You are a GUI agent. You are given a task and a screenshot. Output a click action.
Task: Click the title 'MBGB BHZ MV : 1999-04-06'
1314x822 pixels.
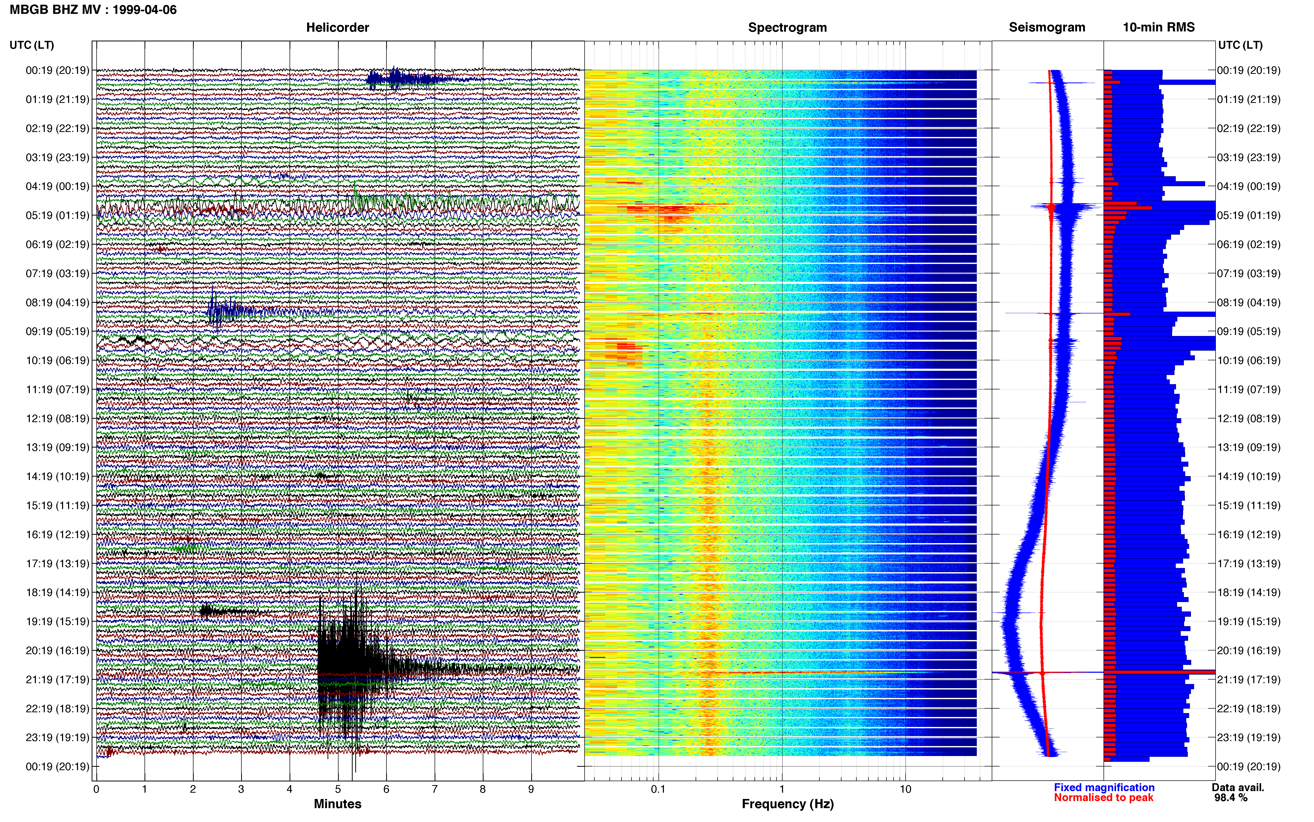click(x=93, y=10)
